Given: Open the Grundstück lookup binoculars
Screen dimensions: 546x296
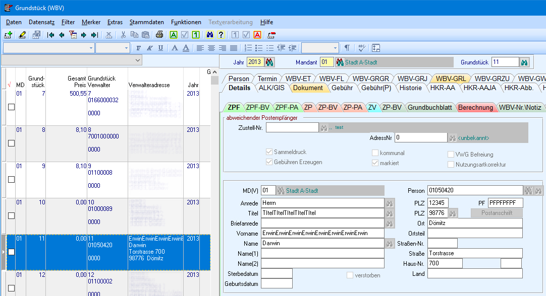Looking at the screenshot, I should (524, 62).
